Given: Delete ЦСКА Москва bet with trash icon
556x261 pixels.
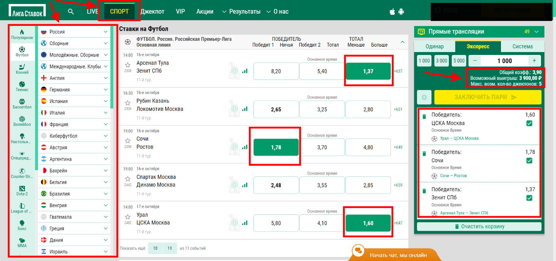Looking at the screenshot, I should click(424, 116).
